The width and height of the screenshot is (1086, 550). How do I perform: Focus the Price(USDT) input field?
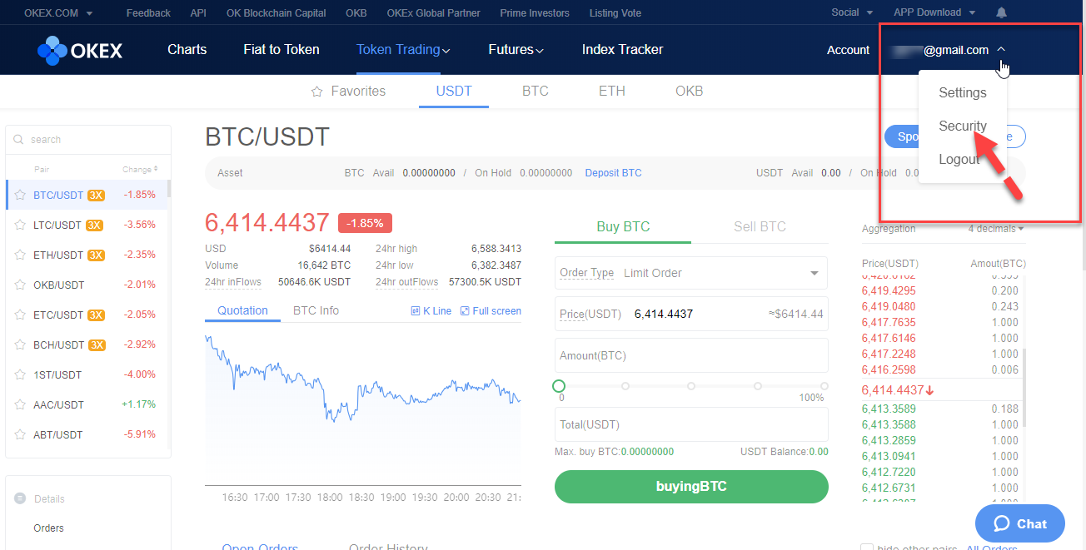click(x=691, y=314)
